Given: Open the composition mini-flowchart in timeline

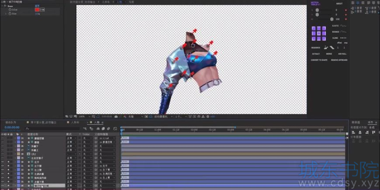Looking at the screenshot, I should 85,129.
